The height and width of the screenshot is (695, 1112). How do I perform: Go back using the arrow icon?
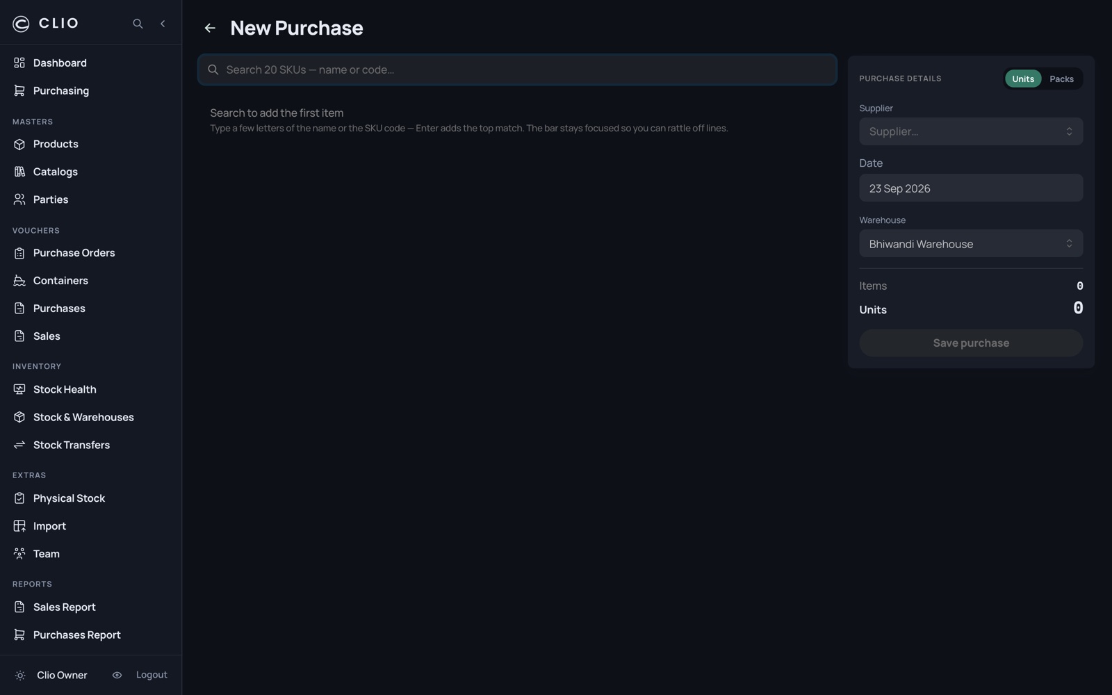[x=210, y=28]
